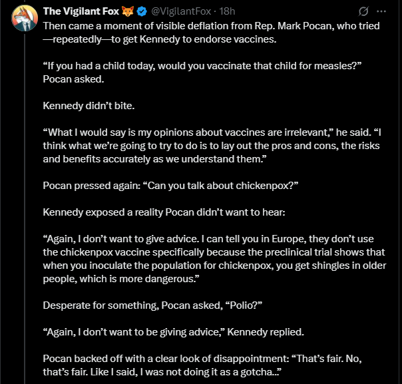Click the closing 'not doing it as a gotcha' paragraph
Viewport: 402px width, 384px height.
[x=202, y=365]
